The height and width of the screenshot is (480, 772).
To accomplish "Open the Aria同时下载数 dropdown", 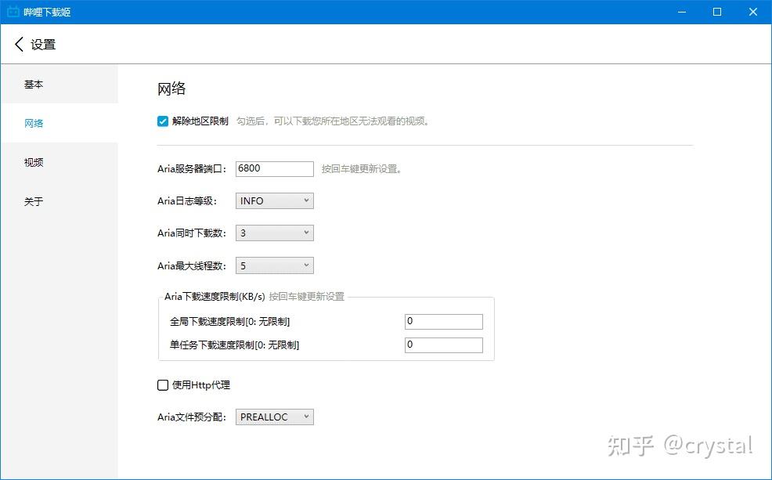I will point(274,233).
